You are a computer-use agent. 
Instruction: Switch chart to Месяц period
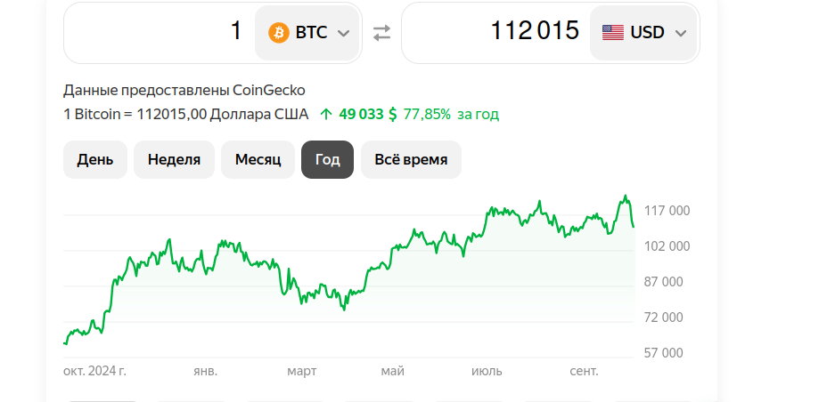[258, 159]
